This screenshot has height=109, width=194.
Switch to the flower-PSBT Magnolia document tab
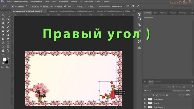(x=70, y=11)
